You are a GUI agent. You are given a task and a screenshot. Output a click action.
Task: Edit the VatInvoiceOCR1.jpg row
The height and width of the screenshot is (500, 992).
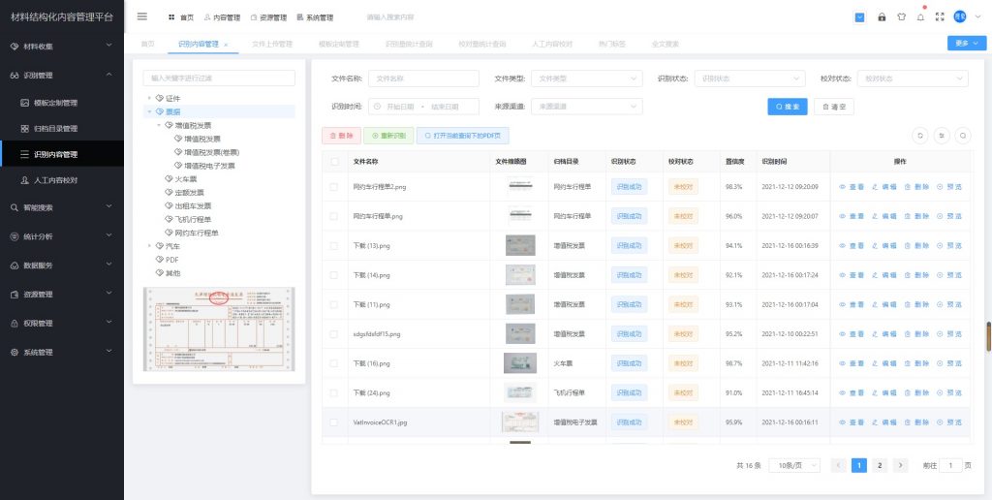(883, 422)
